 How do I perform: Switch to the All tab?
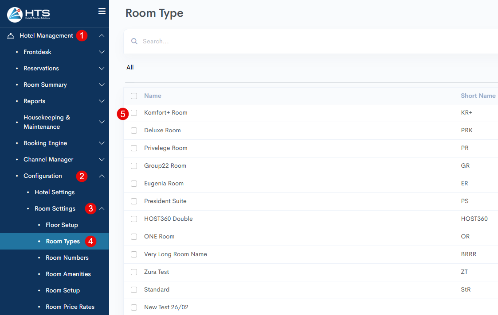click(130, 68)
